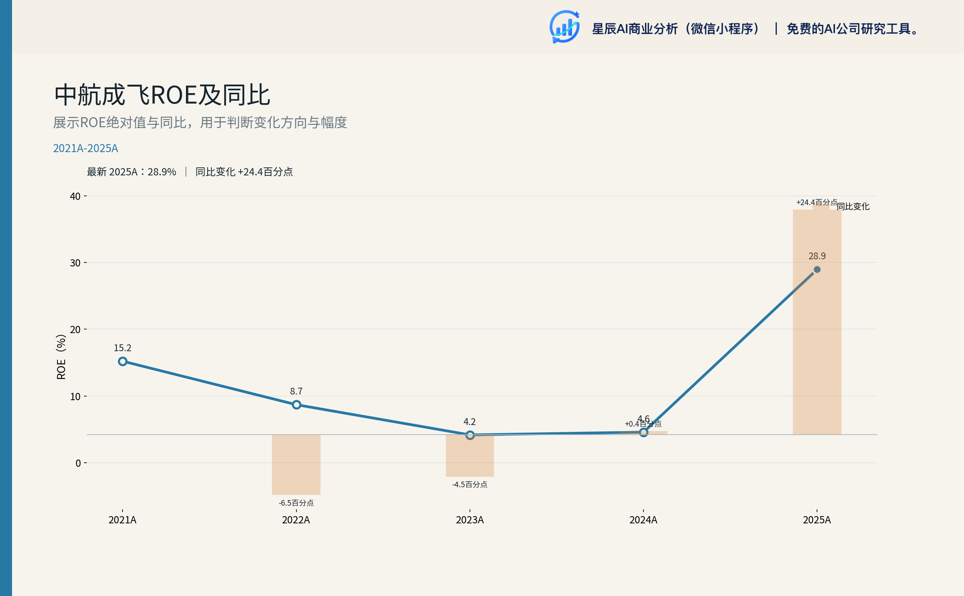Click the 2021A-2025A date range label
This screenshot has height=596, width=964.
coord(86,148)
